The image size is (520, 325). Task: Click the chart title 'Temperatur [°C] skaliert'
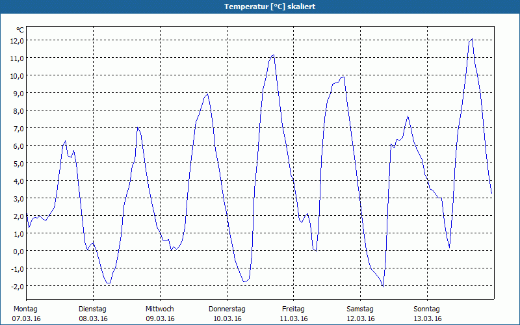(x=260, y=6)
